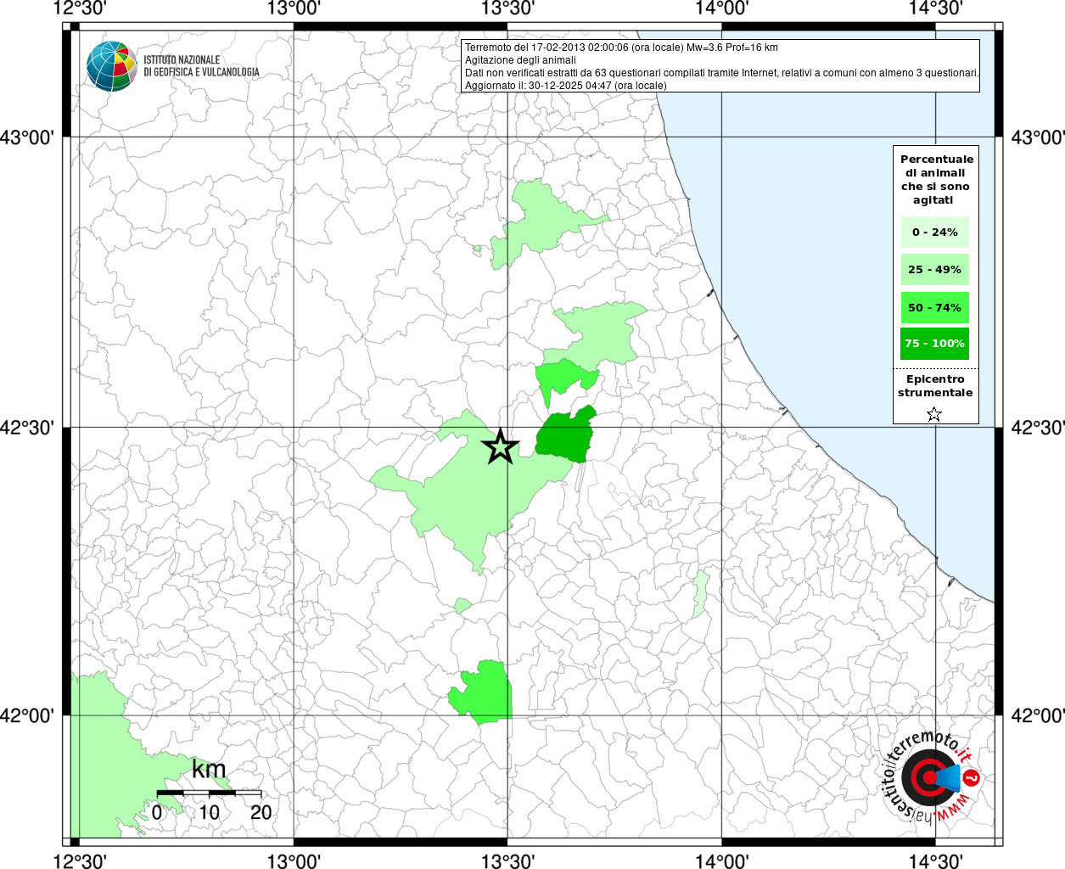Click the dark green municipality east of the epicenter
The width and height of the screenshot is (1065, 869).
(564, 437)
